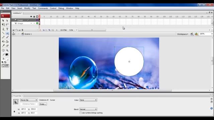Toggle outline square of Image layer
This screenshot has width=214, height=120.
point(37,23)
